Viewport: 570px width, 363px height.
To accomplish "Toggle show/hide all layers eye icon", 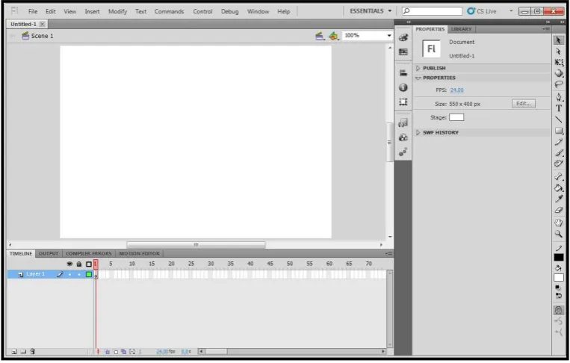I will [x=69, y=264].
